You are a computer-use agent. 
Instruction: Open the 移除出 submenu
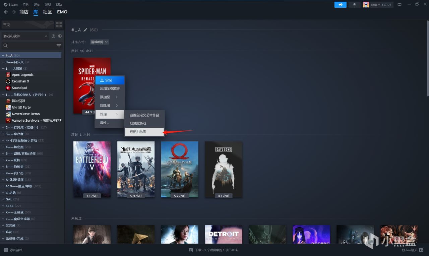110,106
